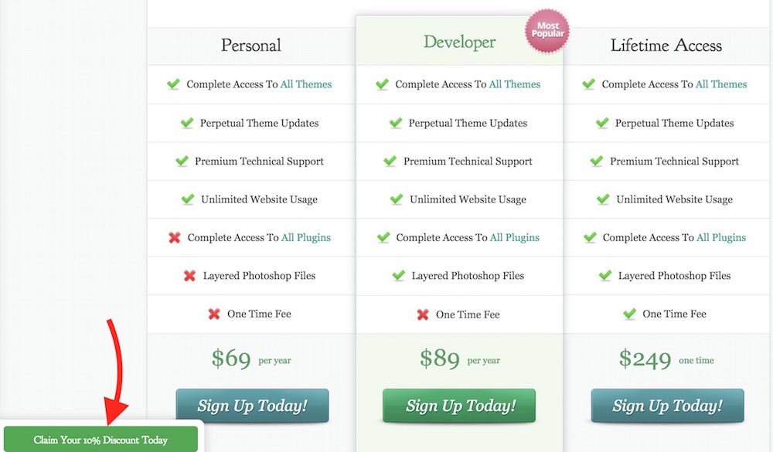Open All Plugins link in Personal column
The width and height of the screenshot is (773, 452).
[x=307, y=237]
